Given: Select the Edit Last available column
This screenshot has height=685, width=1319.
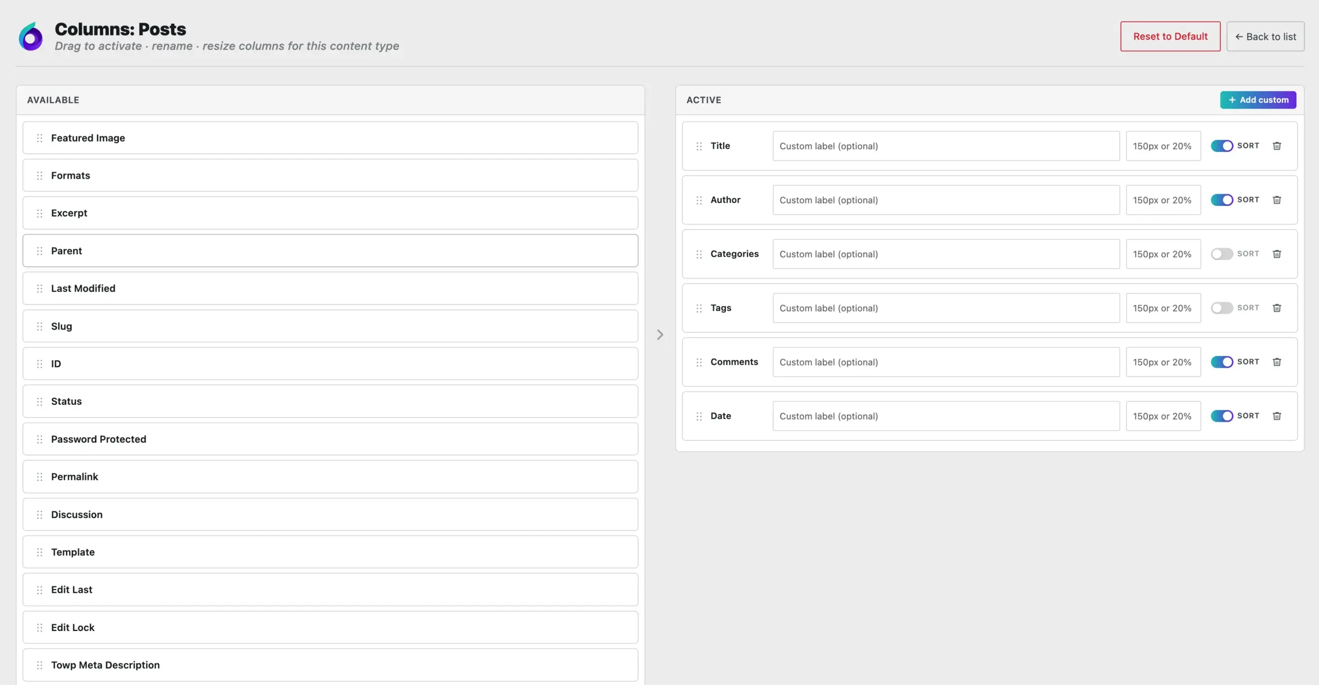Looking at the screenshot, I should click(330, 590).
